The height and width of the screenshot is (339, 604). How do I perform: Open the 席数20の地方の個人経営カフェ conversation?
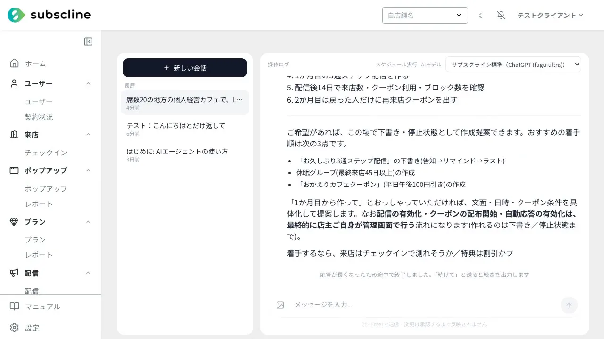(x=185, y=103)
